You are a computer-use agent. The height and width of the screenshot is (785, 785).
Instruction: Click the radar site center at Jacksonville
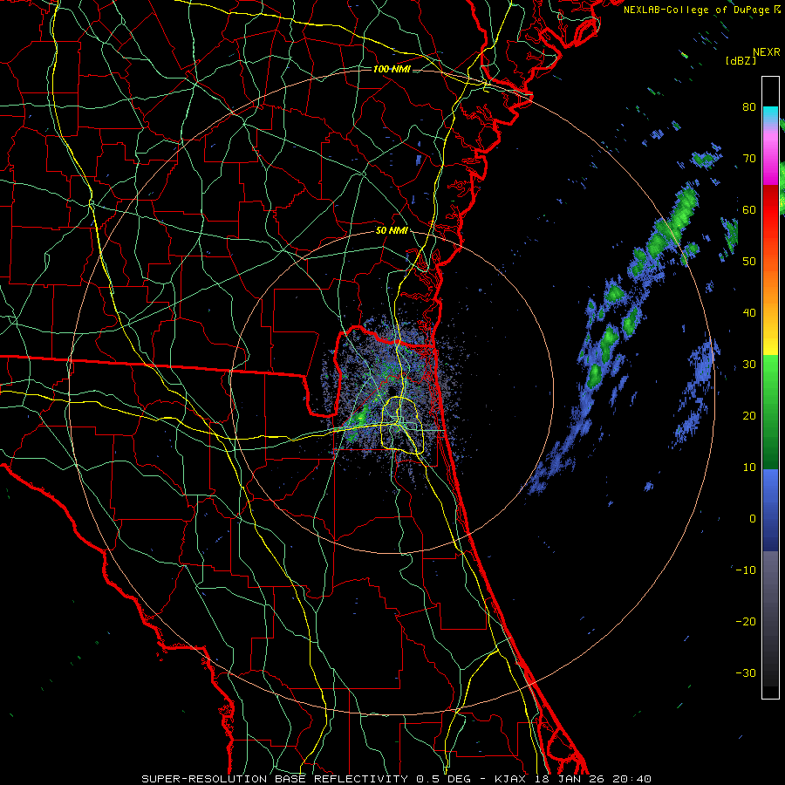click(x=392, y=392)
